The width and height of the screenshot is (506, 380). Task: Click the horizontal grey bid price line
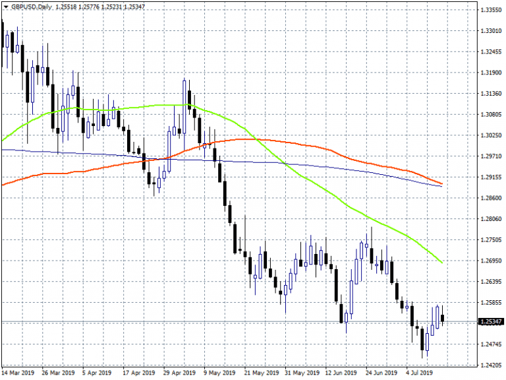coord(198,321)
